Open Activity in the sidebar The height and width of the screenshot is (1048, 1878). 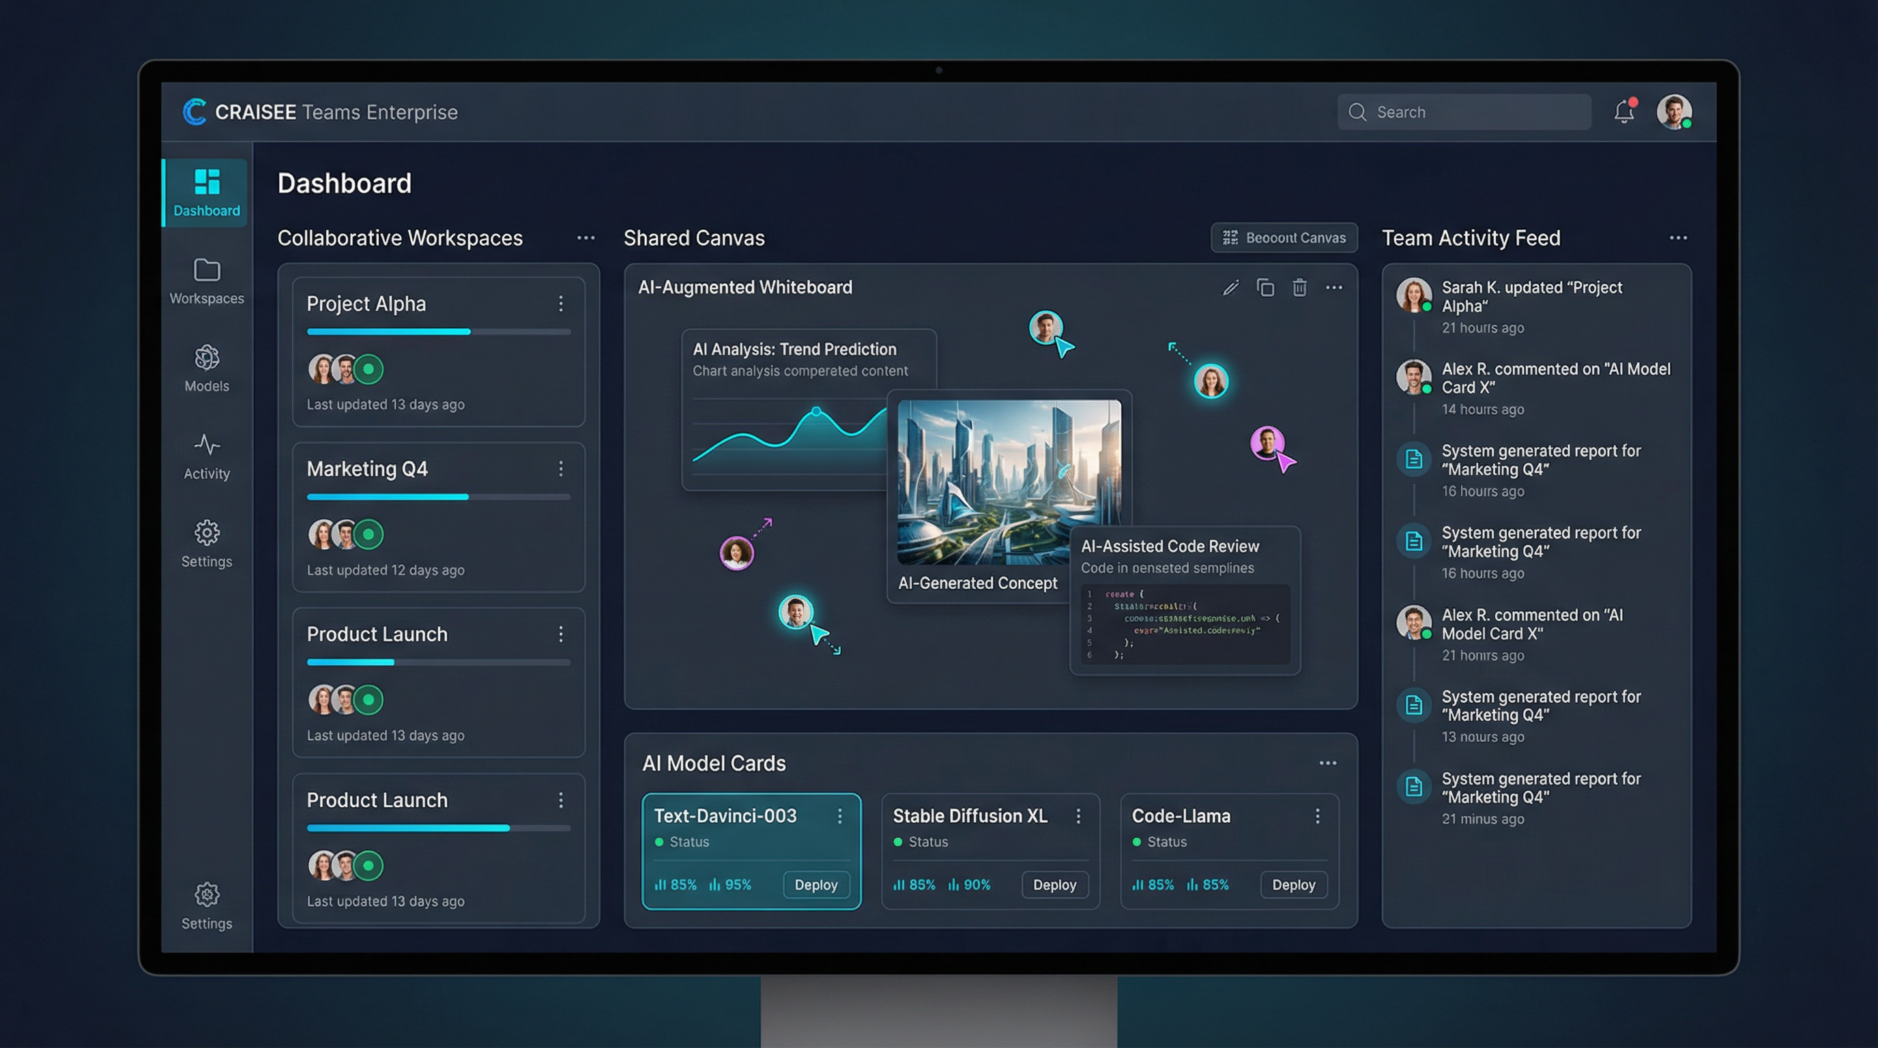pyautogui.click(x=206, y=457)
